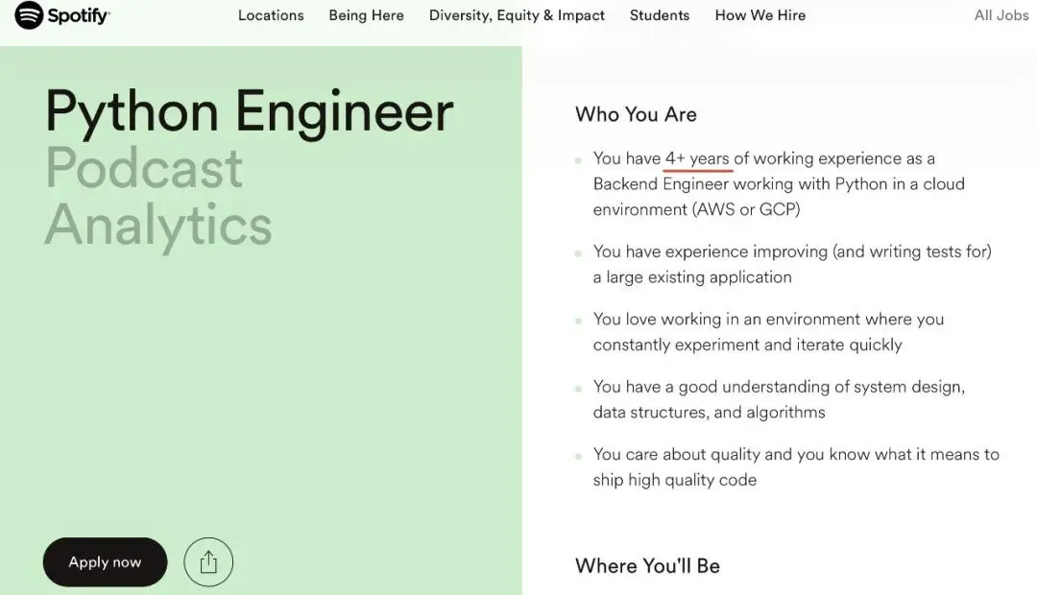Click the underlined 4+ years text
This screenshot has height=595, width=1037.
697,158
